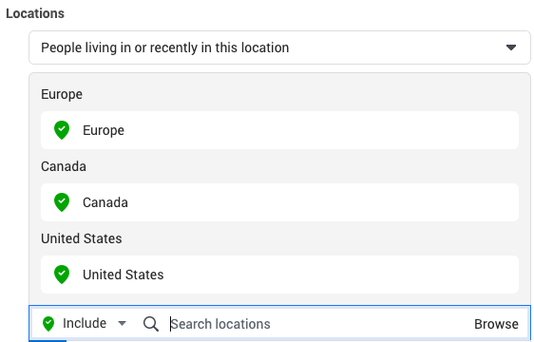Click the magnifying glass search icon
Viewport: 534px width, 342px height.
pos(151,324)
